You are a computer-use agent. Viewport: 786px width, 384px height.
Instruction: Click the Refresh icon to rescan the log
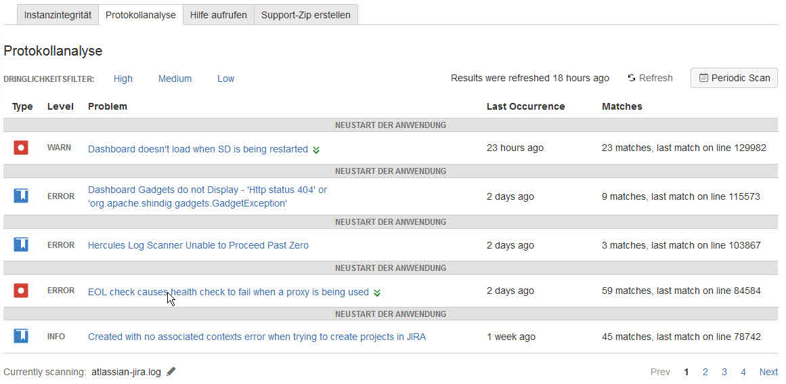click(x=632, y=78)
